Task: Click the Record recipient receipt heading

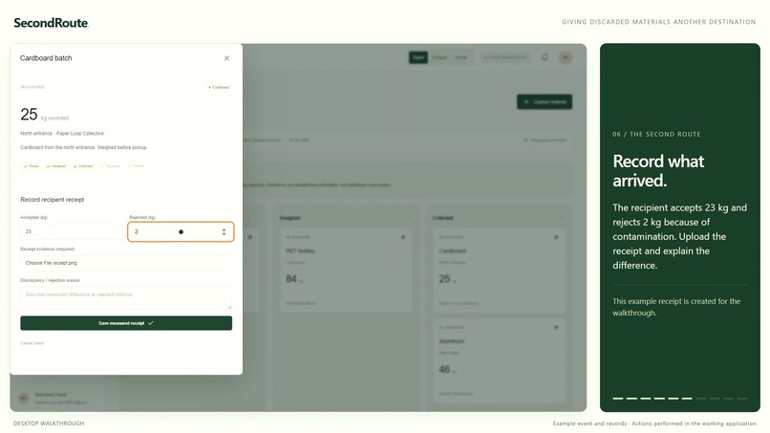Action: pyautogui.click(x=52, y=200)
